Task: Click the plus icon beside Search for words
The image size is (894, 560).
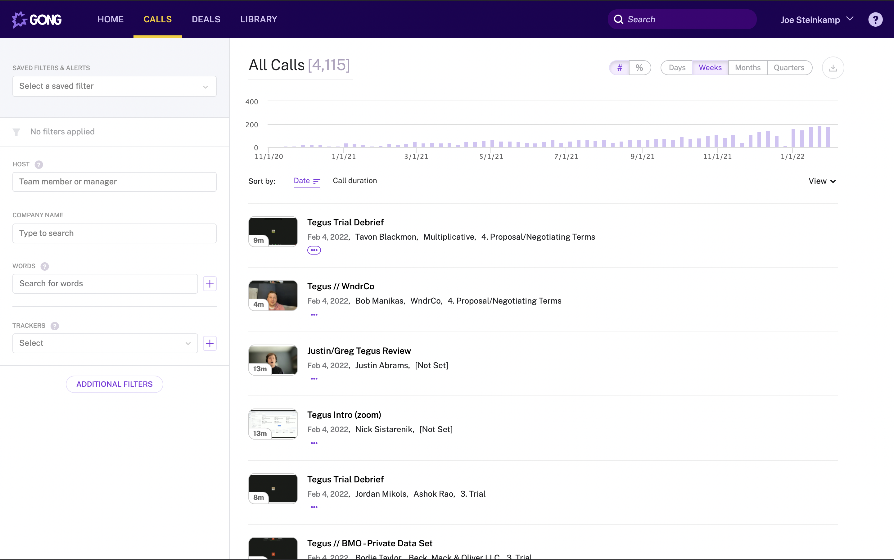Action: (210, 284)
